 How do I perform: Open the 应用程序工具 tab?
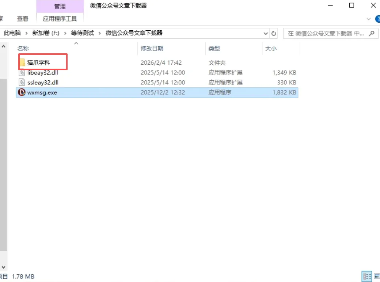click(60, 19)
